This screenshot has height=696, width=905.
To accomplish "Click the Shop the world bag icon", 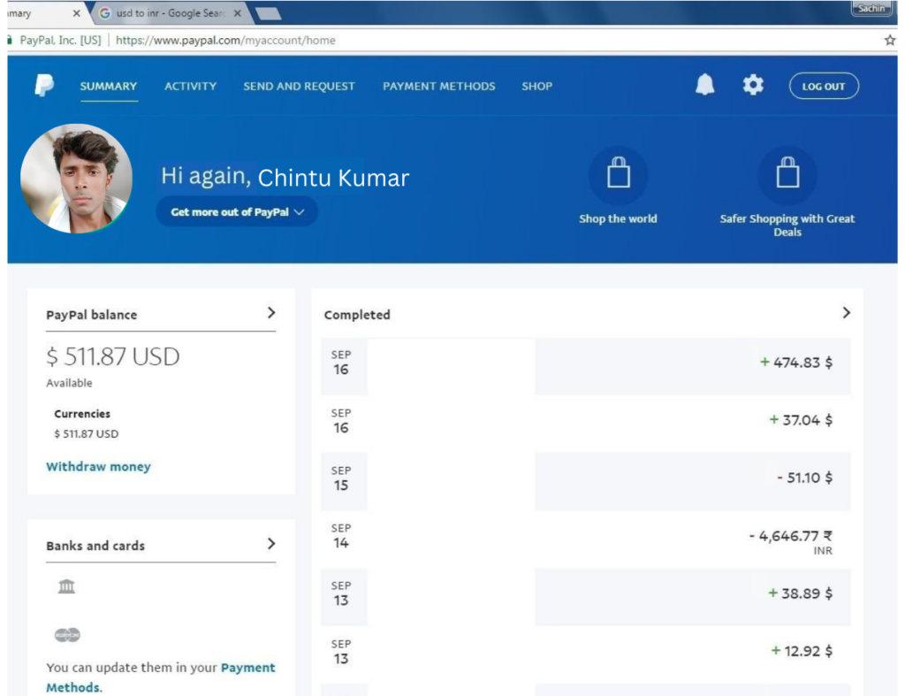I will click(618, 173).
